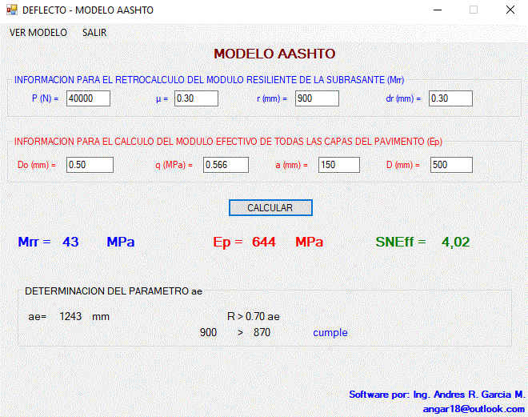Screen dimensions: 528x417
Task: Click the 'SNEff =' result label
Action: point(401,242)
